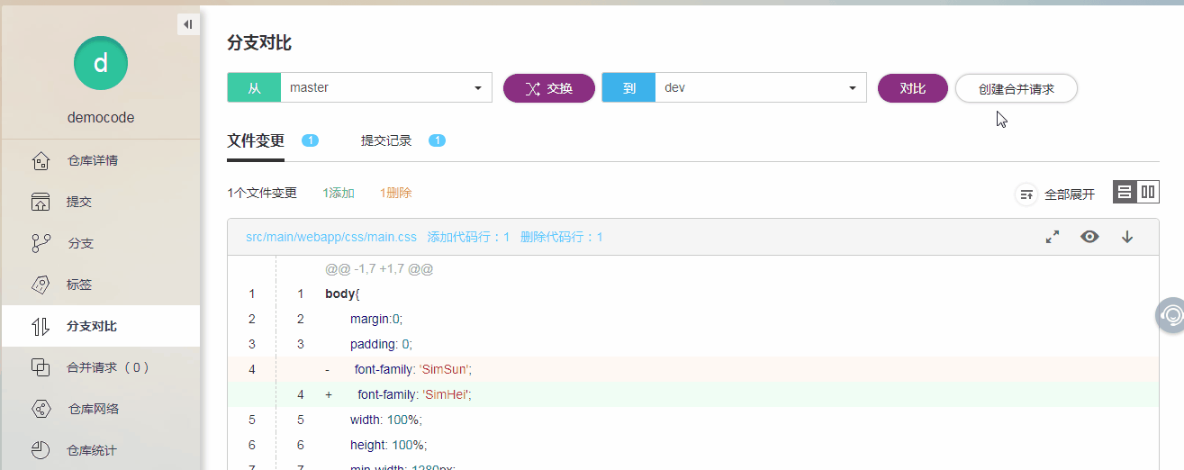The width and height of the screenshot is (1184, 470).
Task: Open the repository statistics pie icon
Action: point(41,450)
